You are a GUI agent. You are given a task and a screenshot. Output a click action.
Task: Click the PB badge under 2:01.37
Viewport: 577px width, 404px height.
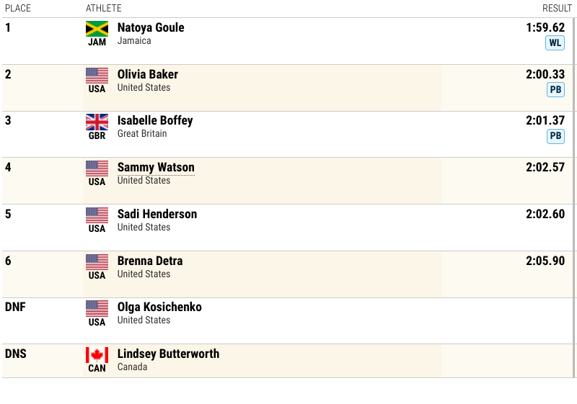(555, 136)
